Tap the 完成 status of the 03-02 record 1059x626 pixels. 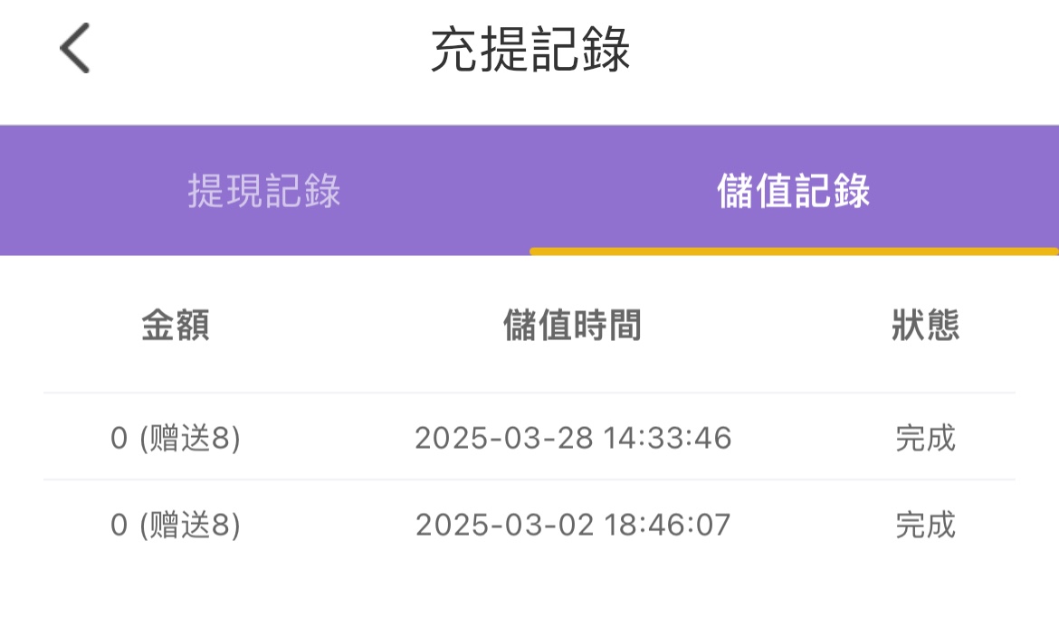[x=925, y=525]
